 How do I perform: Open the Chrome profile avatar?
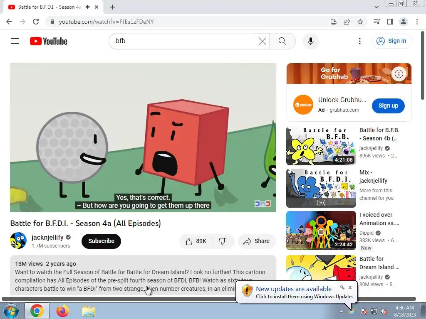404,22
